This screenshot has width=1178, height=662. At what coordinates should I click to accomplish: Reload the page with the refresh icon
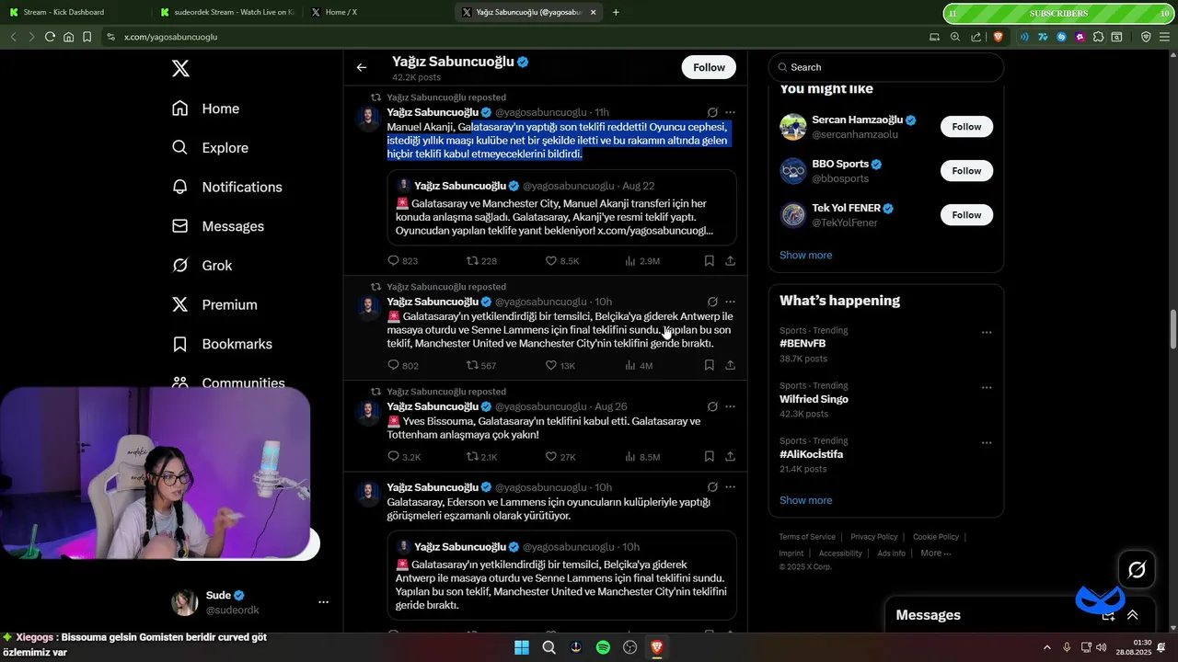(x=50, y=37)
